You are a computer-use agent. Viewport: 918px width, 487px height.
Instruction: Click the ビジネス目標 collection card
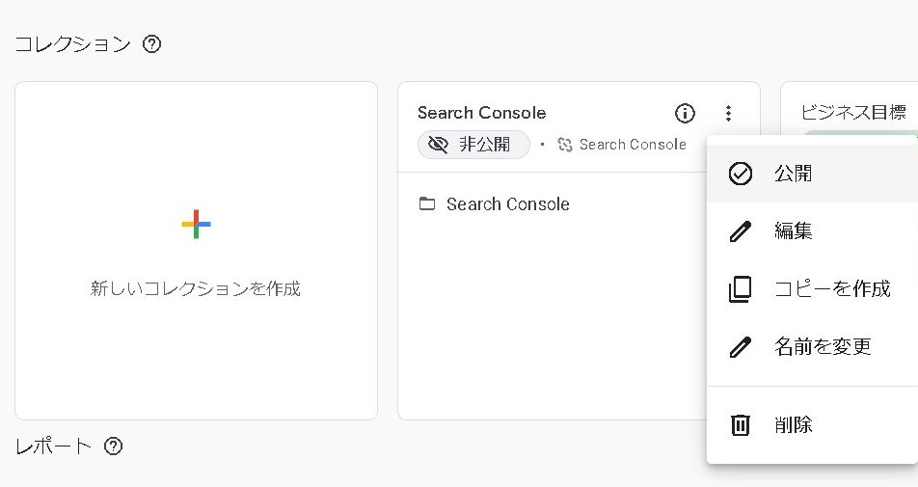coord(853,112)
